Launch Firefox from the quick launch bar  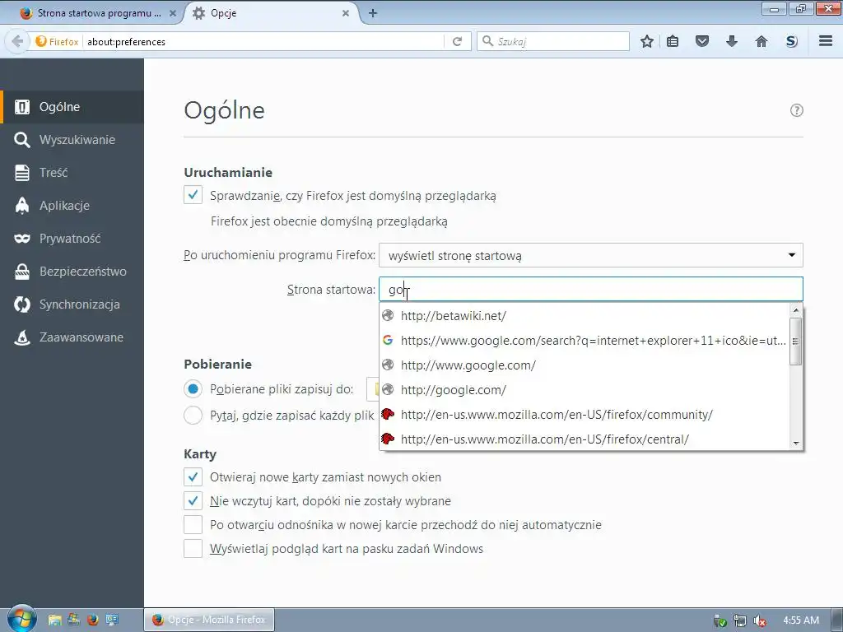coord(93,620)
